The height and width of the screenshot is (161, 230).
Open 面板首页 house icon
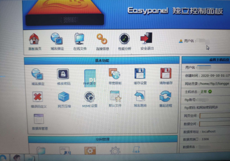pyautogui.click(x=34, y=39)
